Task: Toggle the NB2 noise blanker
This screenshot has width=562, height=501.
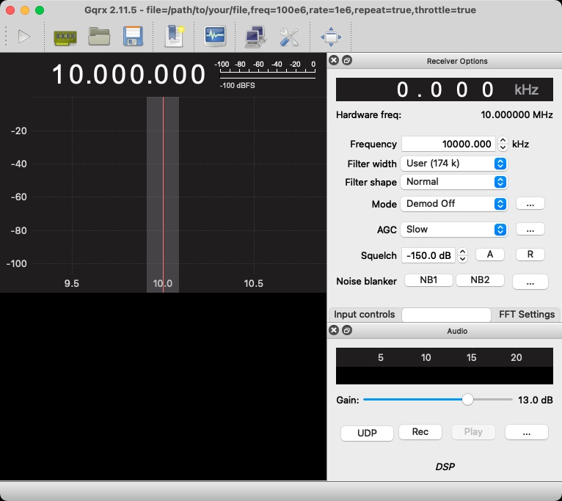Action: pos(480,280)
